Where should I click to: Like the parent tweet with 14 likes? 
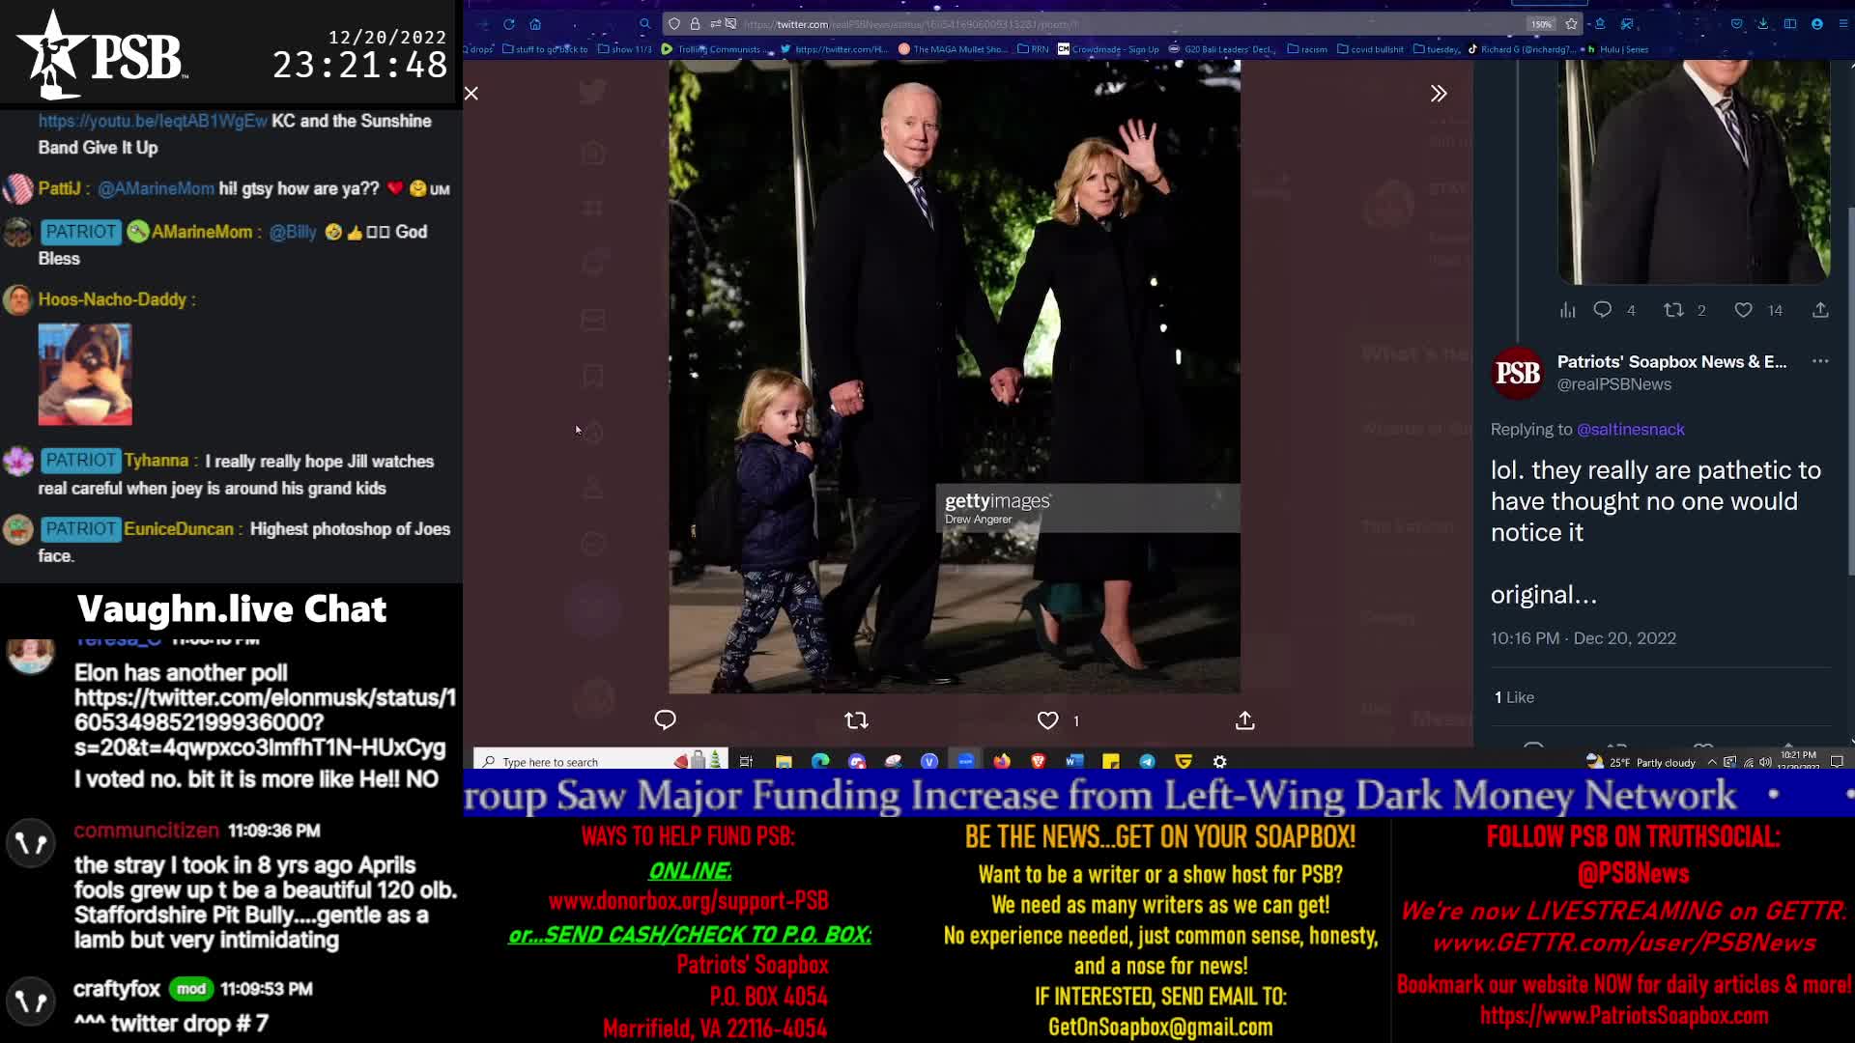tap(1744, 310)
